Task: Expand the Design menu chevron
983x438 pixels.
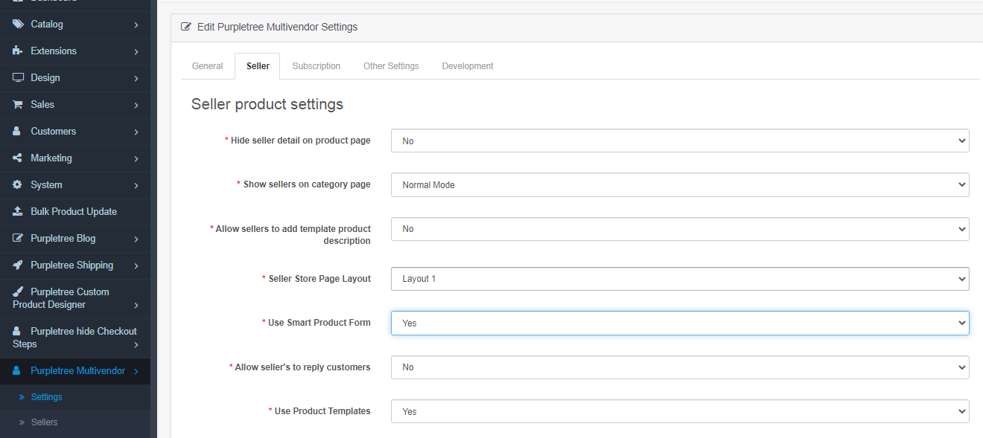Action: coord(136,78)
